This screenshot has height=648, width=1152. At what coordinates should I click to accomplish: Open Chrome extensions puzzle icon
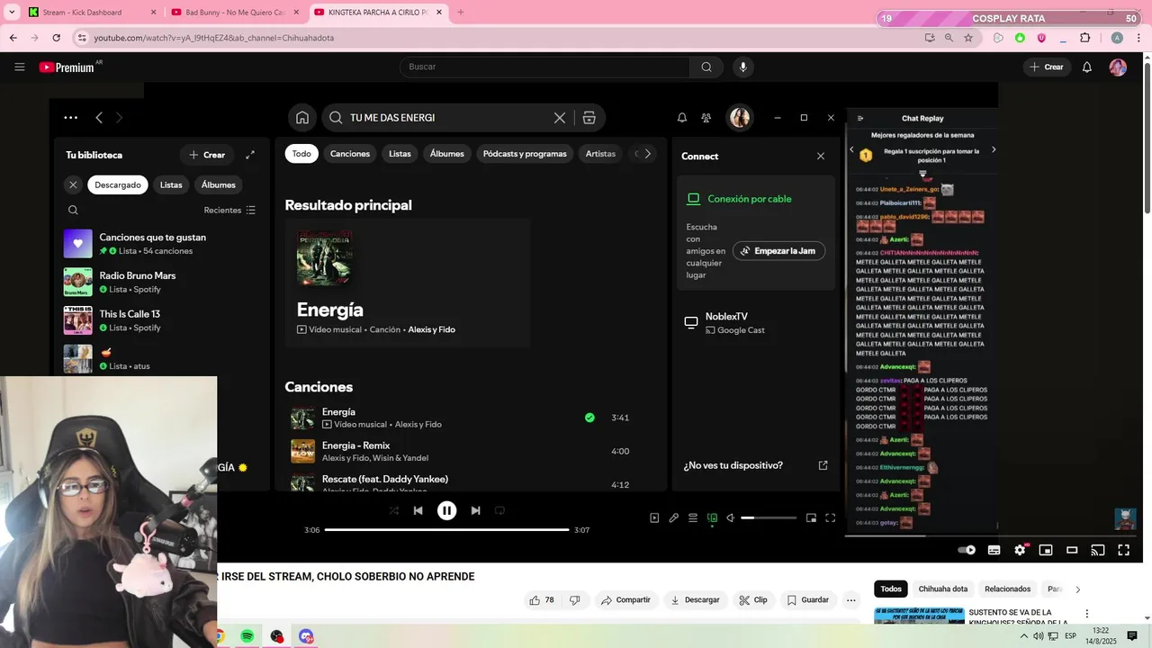coord(1084,38)
